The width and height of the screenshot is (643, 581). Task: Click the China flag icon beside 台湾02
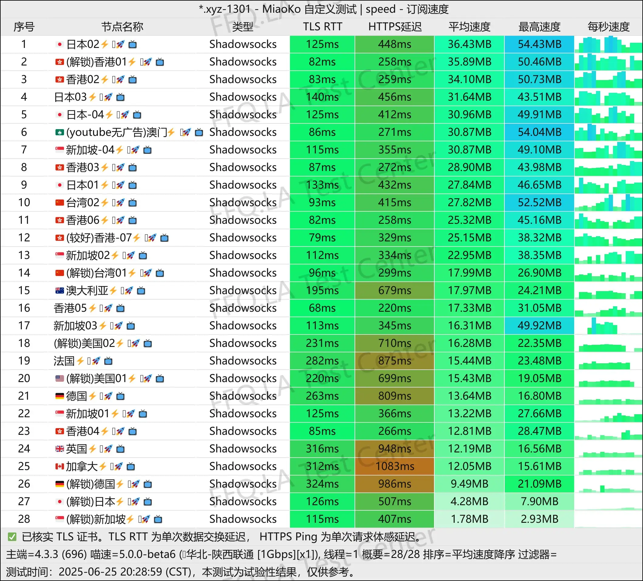tap(59, 203)
